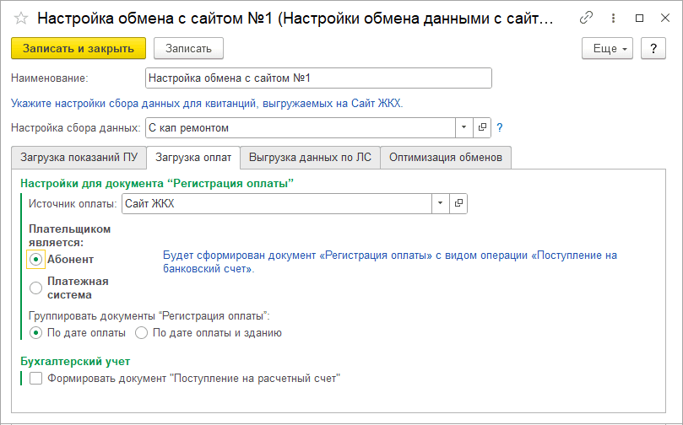Expand the "Настройка сбора данных" dropdown list
Image resolution: width=683 pixels, height=425 pixels.
click(465, 127)
